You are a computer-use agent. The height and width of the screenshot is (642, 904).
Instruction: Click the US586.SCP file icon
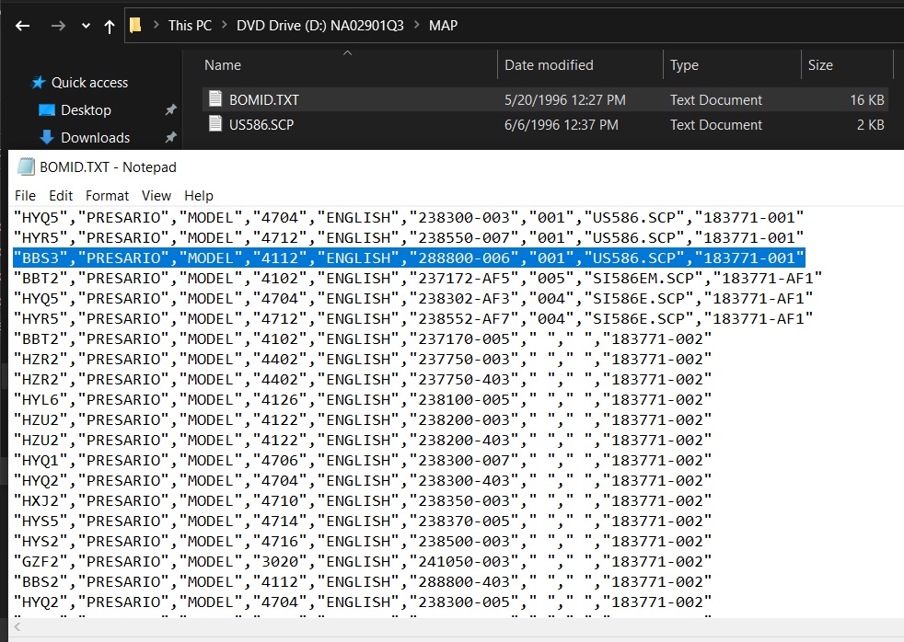tap(215, 124)
